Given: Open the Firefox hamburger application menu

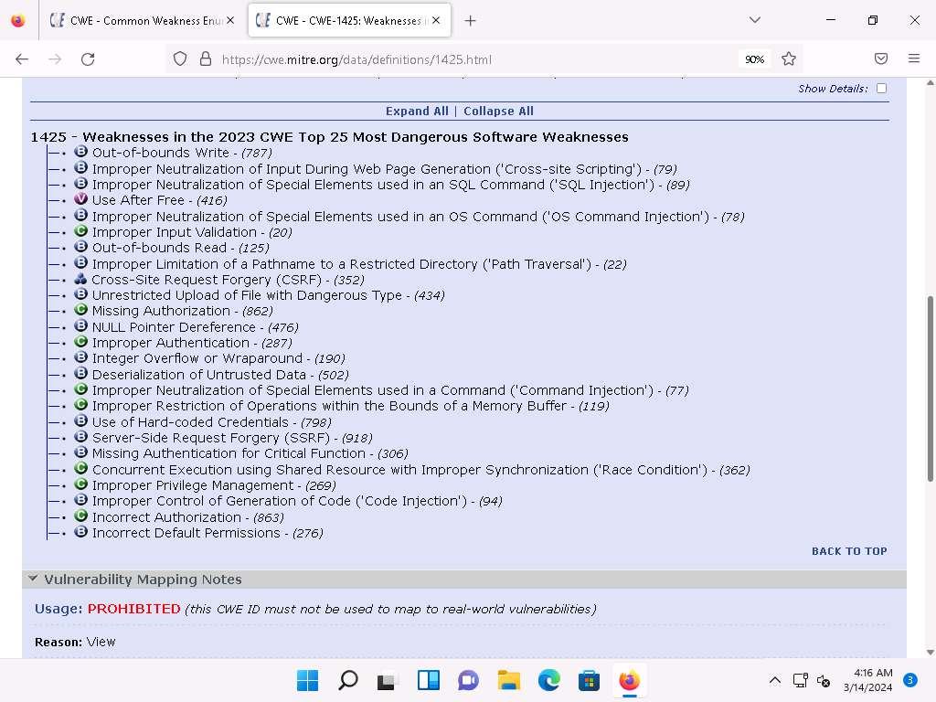Looking at the screenshot, I should 913,58.
